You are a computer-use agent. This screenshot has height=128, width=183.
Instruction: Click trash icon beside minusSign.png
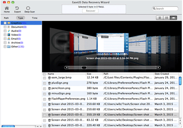49,94
